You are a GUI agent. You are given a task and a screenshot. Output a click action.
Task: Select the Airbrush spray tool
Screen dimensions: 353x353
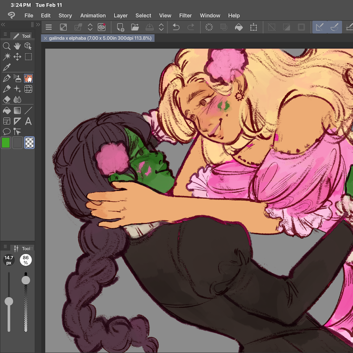tap(17, 78)
